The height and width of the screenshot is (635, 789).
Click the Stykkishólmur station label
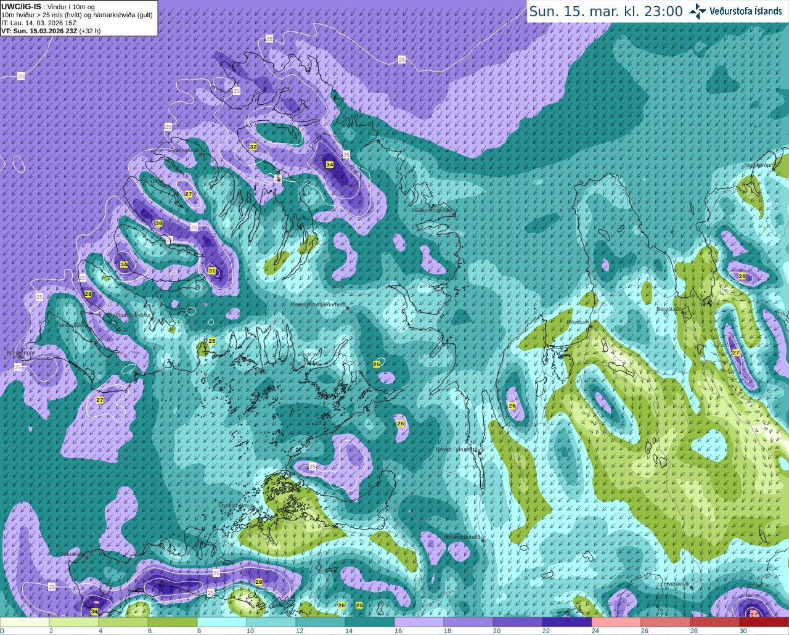click(236, 506)
